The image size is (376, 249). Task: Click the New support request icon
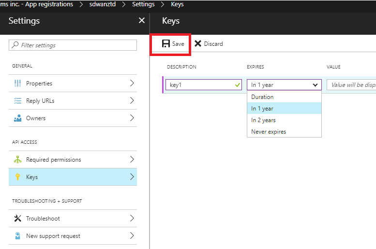(17, 236)
